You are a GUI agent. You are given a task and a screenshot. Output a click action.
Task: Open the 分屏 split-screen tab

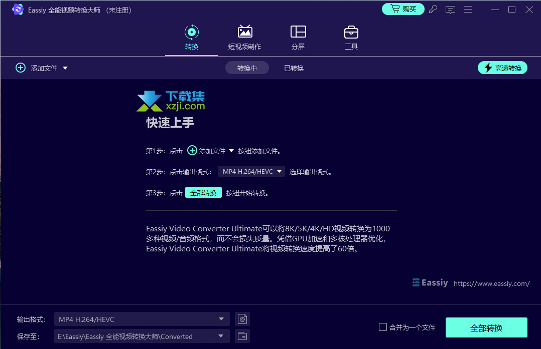coord(298,38)
